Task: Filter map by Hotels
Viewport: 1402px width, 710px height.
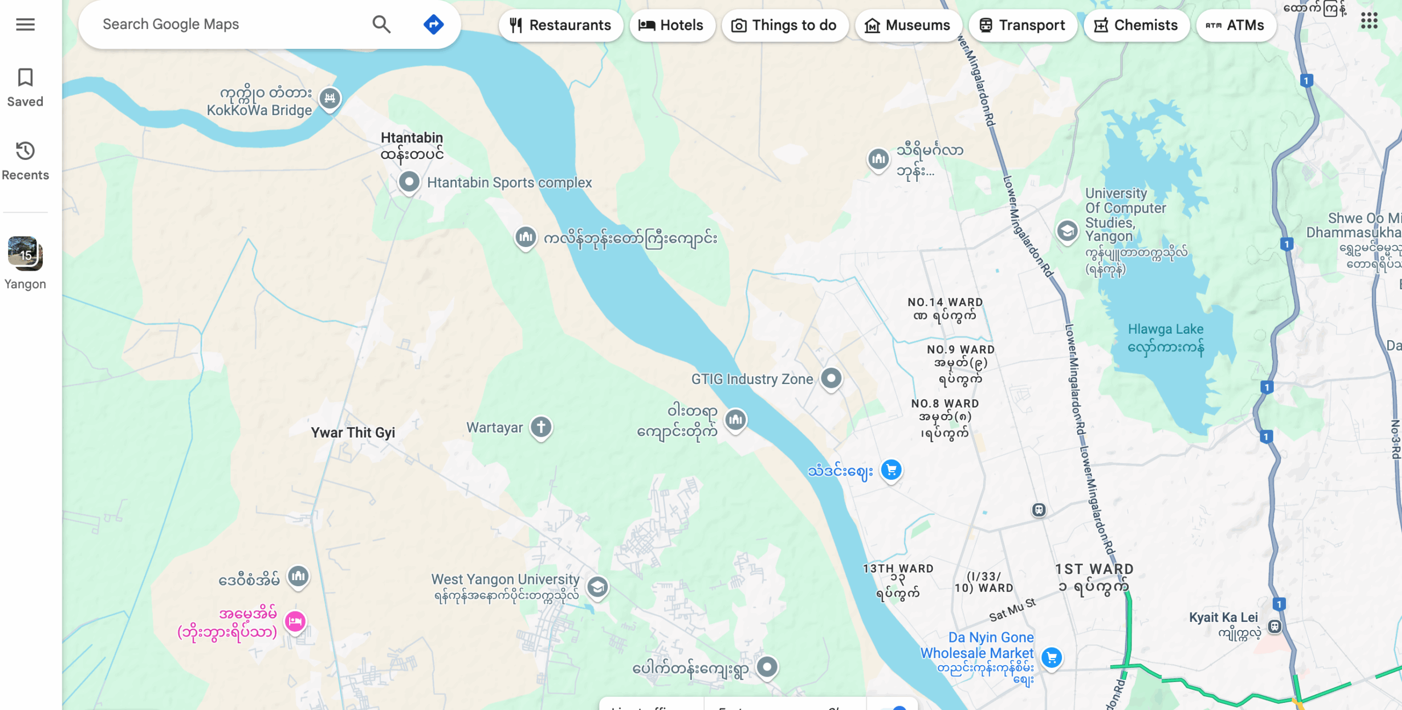Action: click(672, 25)
